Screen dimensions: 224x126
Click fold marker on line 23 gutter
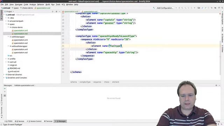[x=69, y=36]
